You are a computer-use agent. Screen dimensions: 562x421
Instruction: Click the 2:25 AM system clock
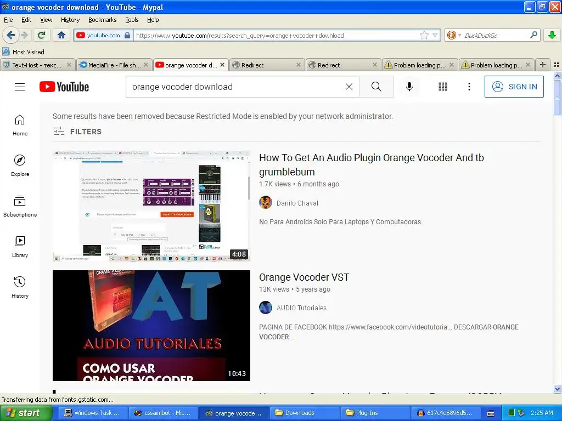coord(542,413)
